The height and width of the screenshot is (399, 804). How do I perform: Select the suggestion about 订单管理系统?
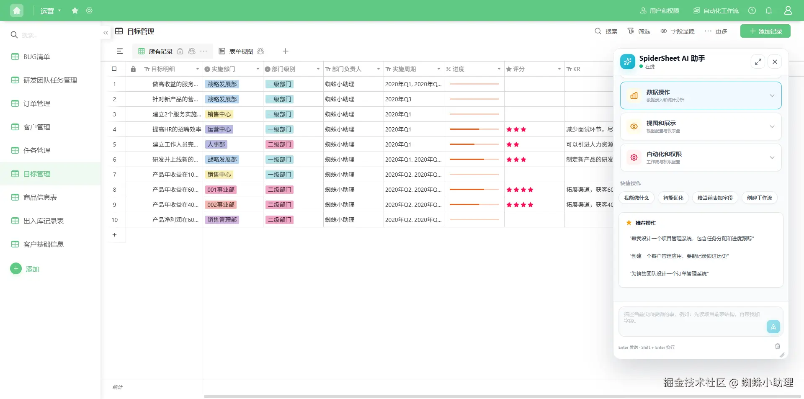point(669,273)
